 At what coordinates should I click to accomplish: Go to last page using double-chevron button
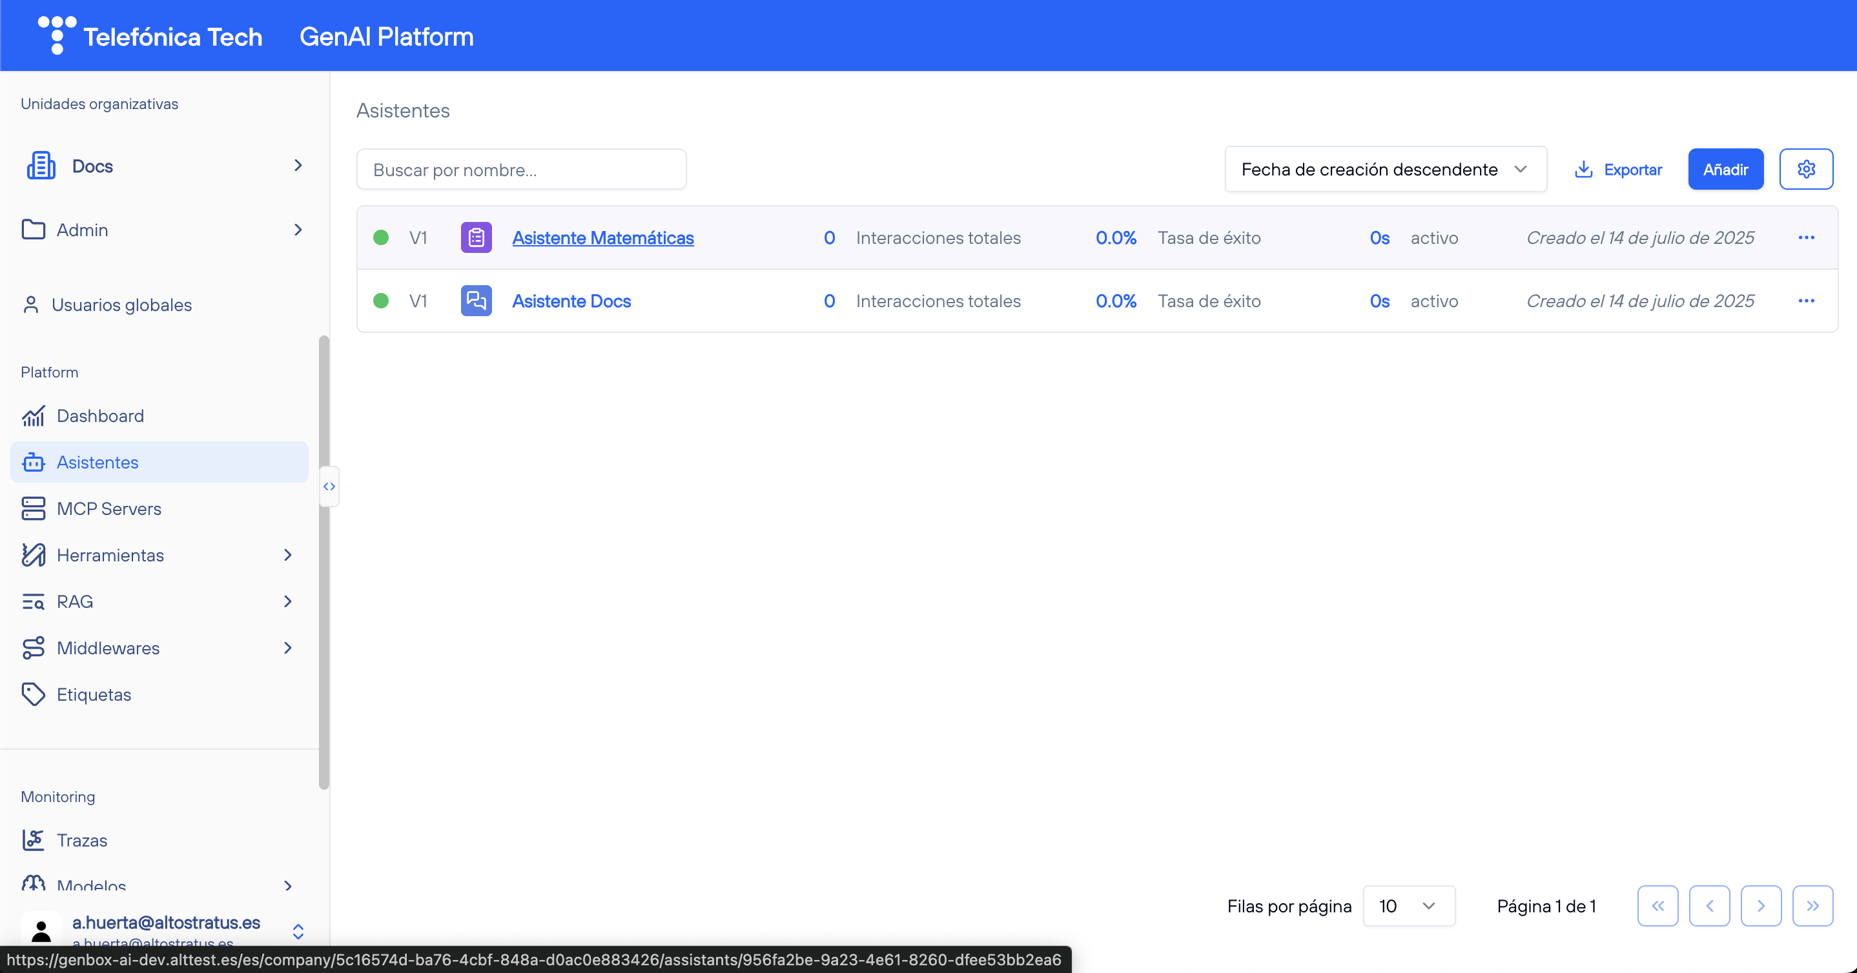tap(1812, 905)
